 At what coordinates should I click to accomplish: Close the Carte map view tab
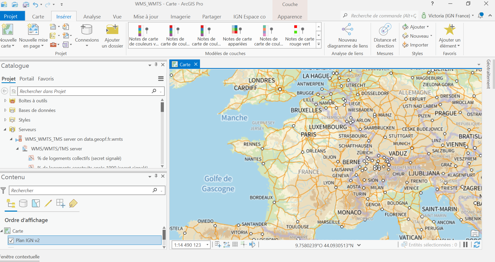coord(196,64)
